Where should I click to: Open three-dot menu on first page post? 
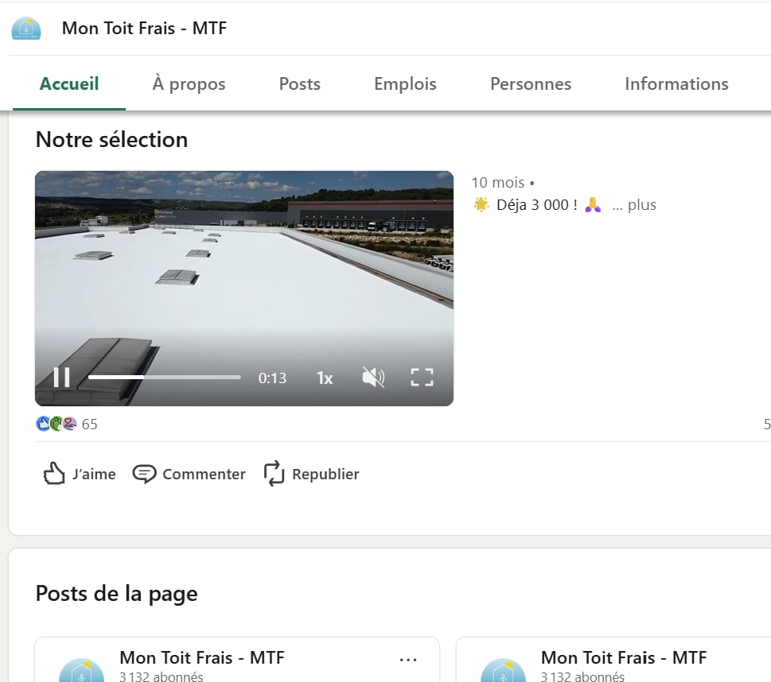click(x=408, y=660)
